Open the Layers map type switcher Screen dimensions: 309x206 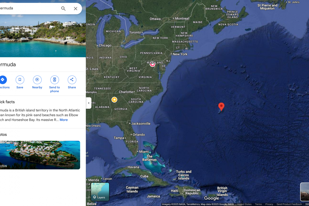coord(100,192)
